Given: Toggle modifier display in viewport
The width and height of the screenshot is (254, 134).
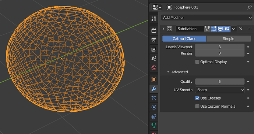Looking at the screenshot, I should (x=221, y=29).
